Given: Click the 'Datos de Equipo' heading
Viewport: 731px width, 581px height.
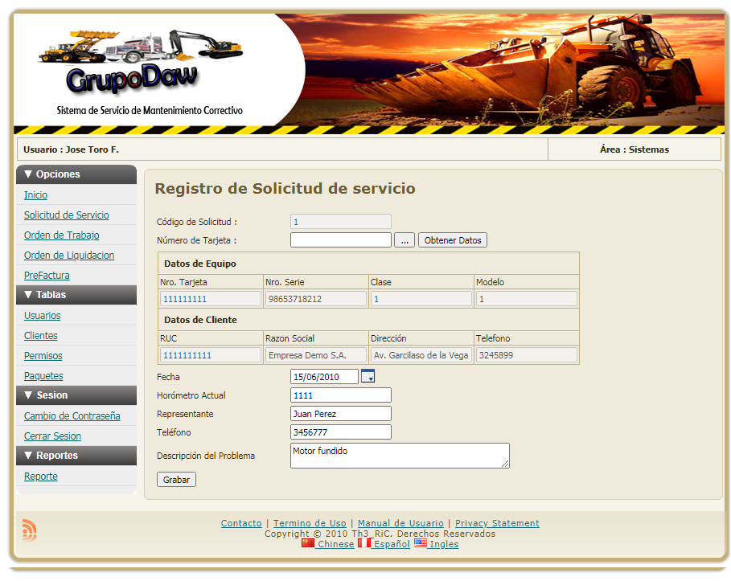Looking at the screenshot, I should coord(200,264).
